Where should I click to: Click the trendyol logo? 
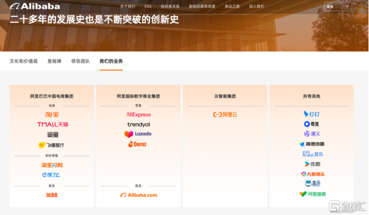pos(139,125)
